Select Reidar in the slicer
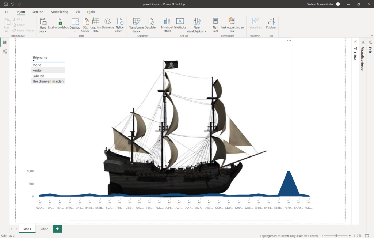374x238 pixels. tap(48, 71)
